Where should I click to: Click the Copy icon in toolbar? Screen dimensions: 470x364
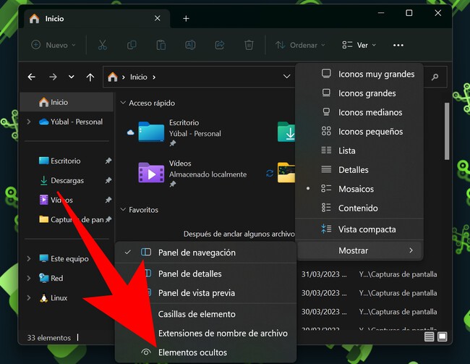point(132,45)
